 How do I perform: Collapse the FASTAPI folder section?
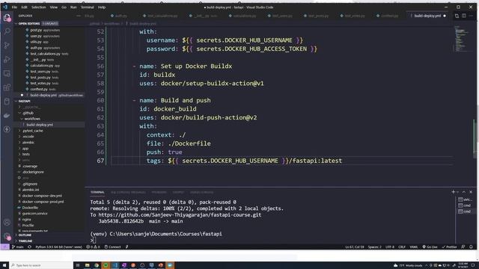[x=24, y=101]
